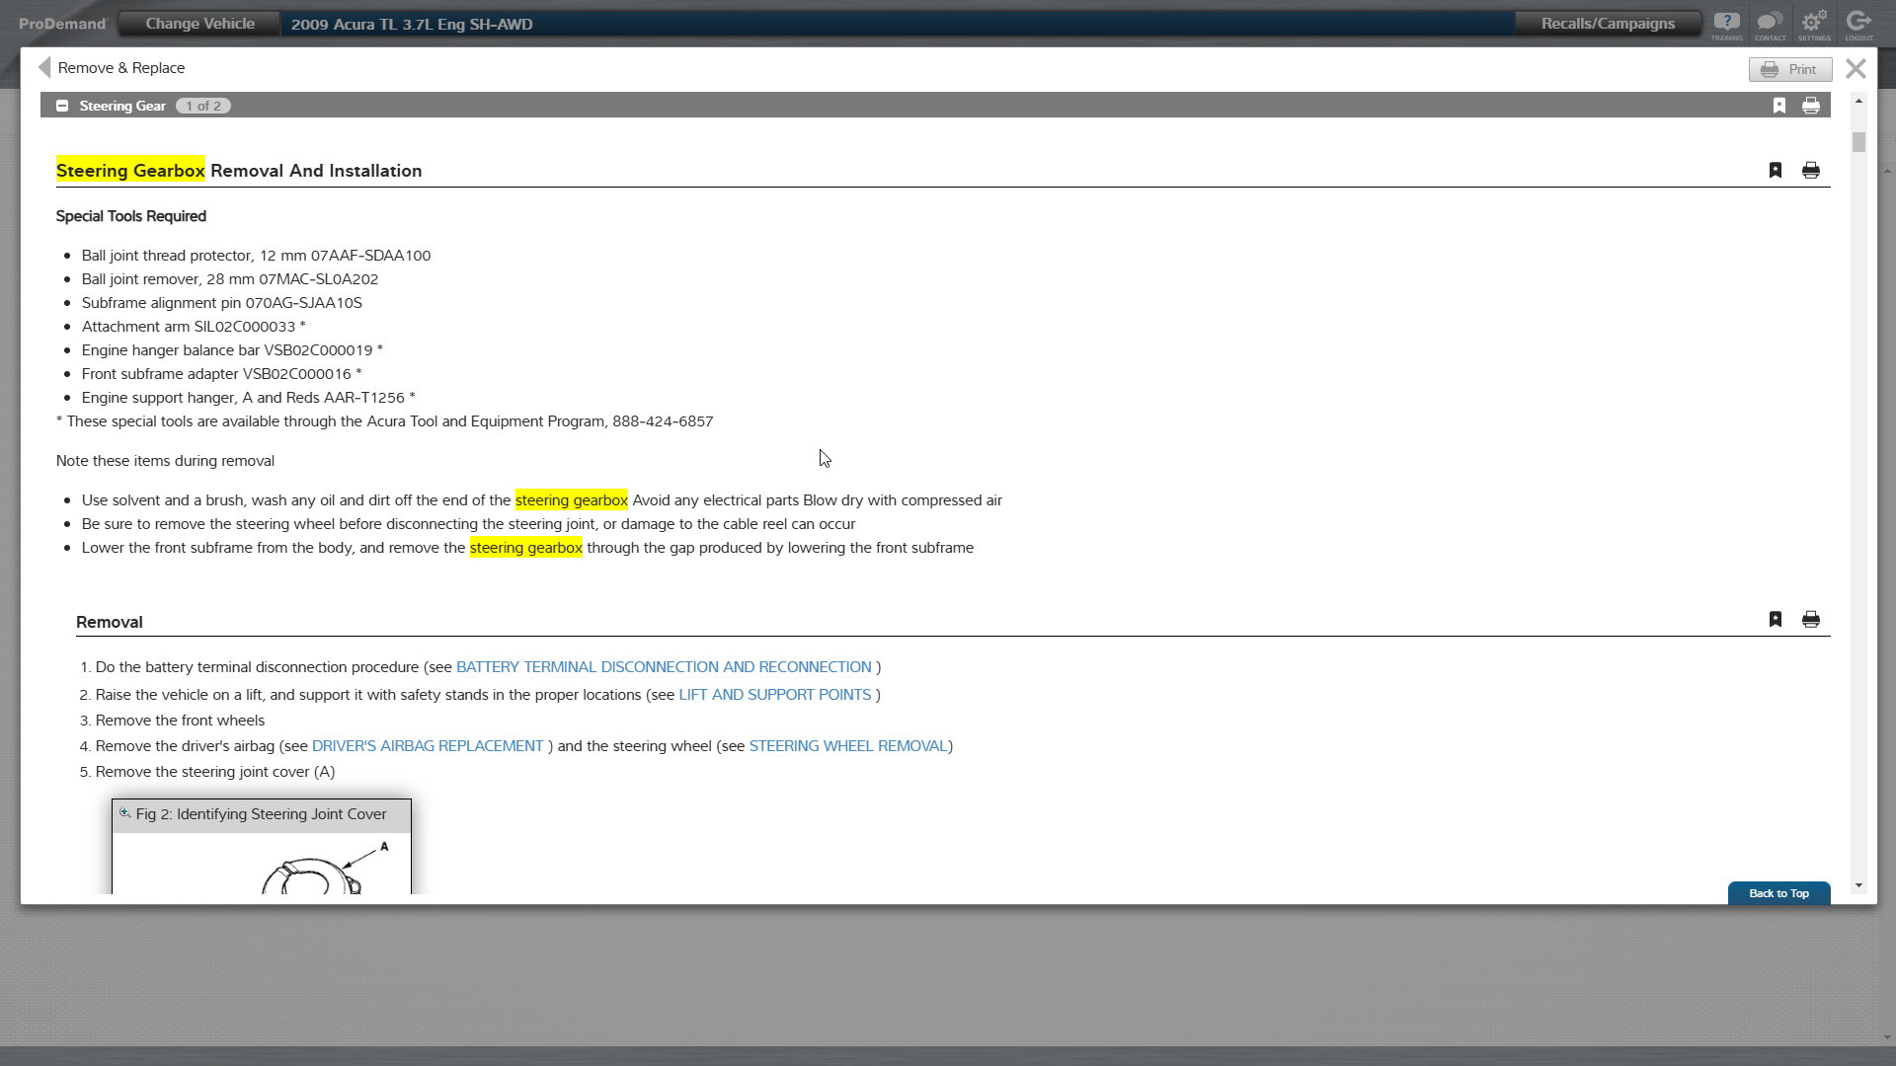The width and height of the screenshot is (1896, 1066).
Task: Enlarge Fig 2 using the magnifier icon
Action: pyautogui.click(x=125, y=813)
